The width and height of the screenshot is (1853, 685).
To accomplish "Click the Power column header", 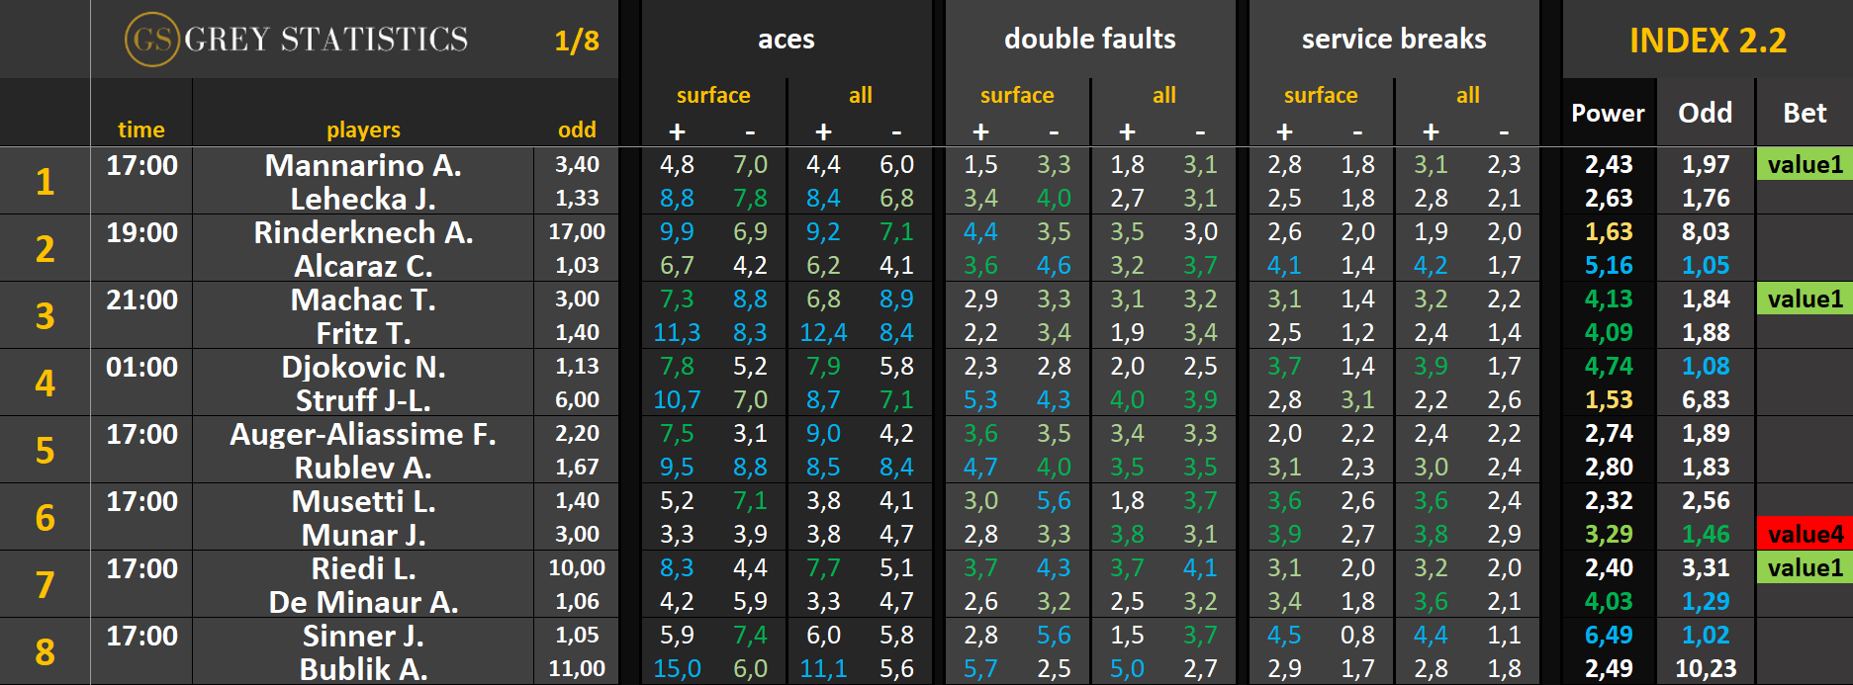I will coord(1608,113).
